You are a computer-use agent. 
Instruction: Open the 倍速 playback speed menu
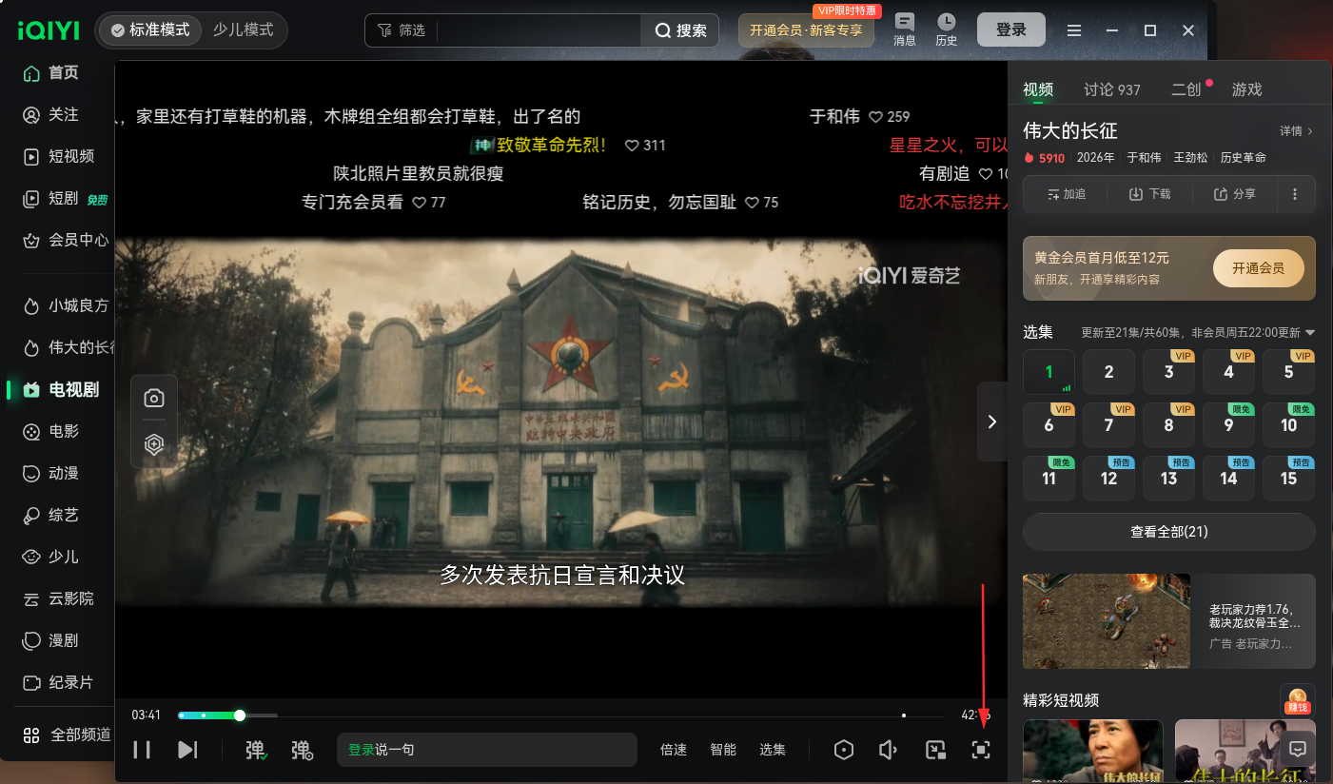click(674, 750)
